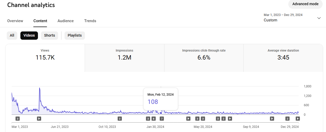Click the first play marker before Jun 21, 2023
This screenshot has height=132, width=326.
39,119
